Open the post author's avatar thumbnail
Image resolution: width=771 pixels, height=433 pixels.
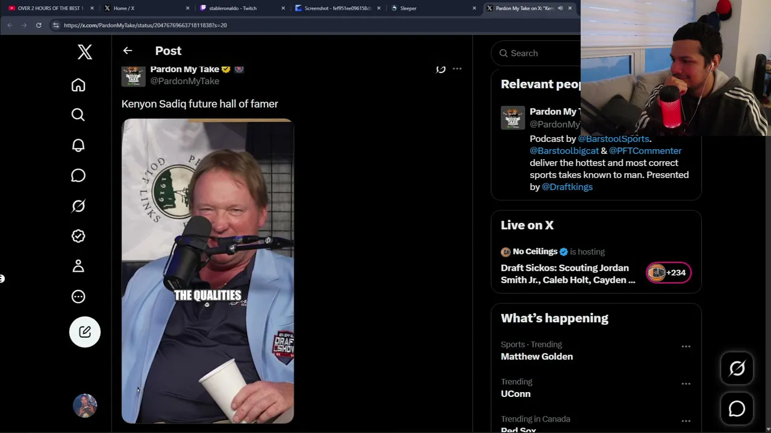(133, 76)
